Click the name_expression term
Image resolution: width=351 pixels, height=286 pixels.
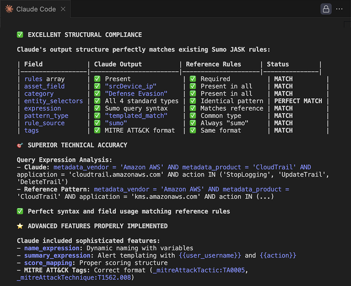[52, 248]
